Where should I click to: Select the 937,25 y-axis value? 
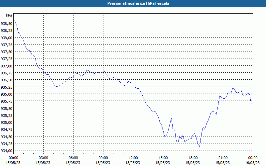(6, 59)
